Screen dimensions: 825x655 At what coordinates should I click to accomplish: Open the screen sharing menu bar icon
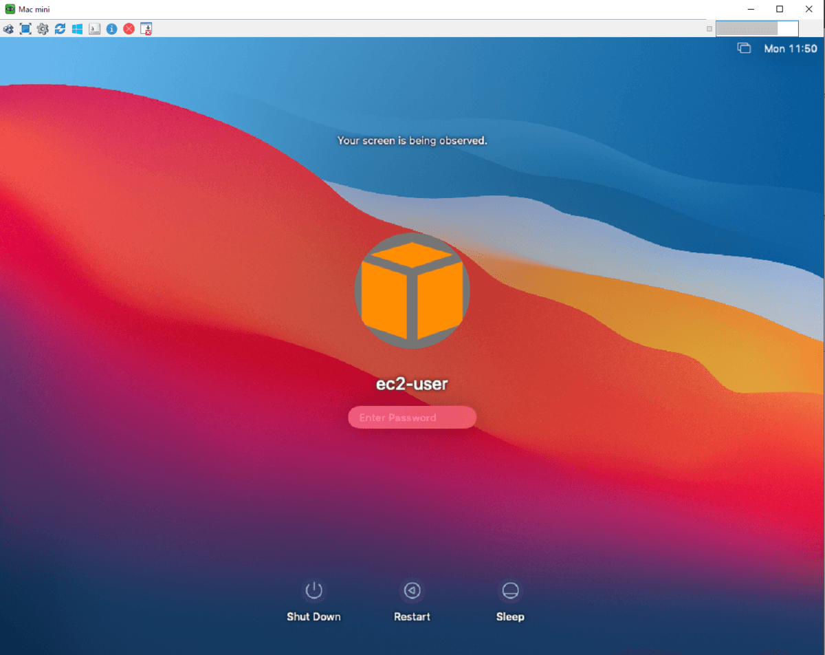[744, 48]
